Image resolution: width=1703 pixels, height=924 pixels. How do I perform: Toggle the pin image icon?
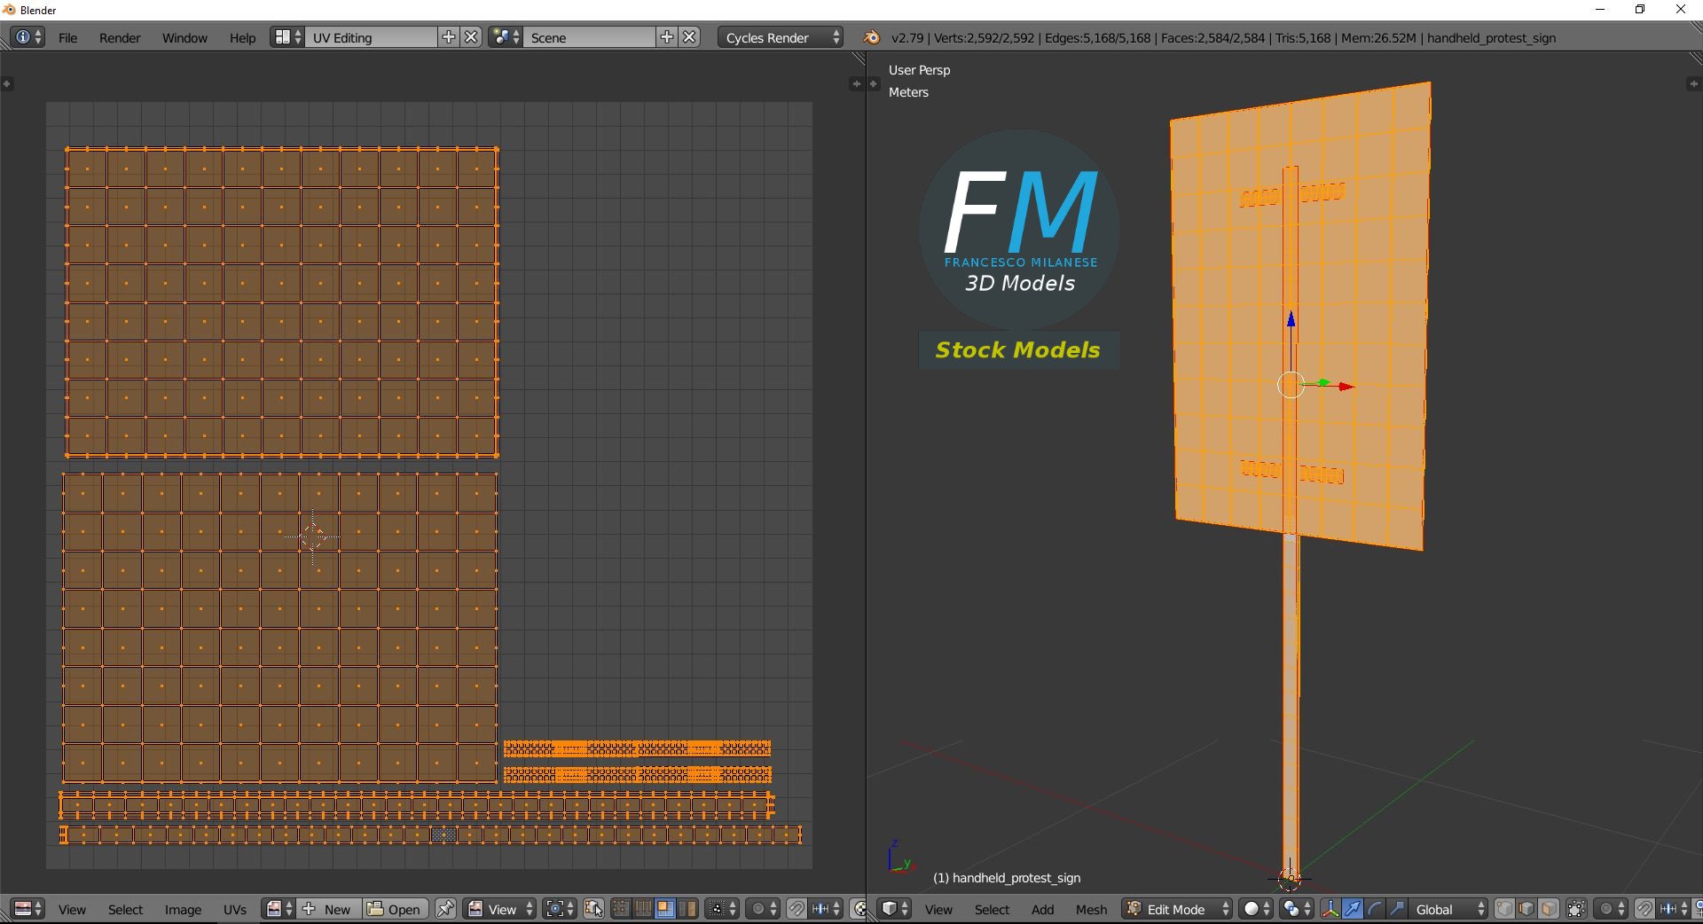(x=445, y=909)
